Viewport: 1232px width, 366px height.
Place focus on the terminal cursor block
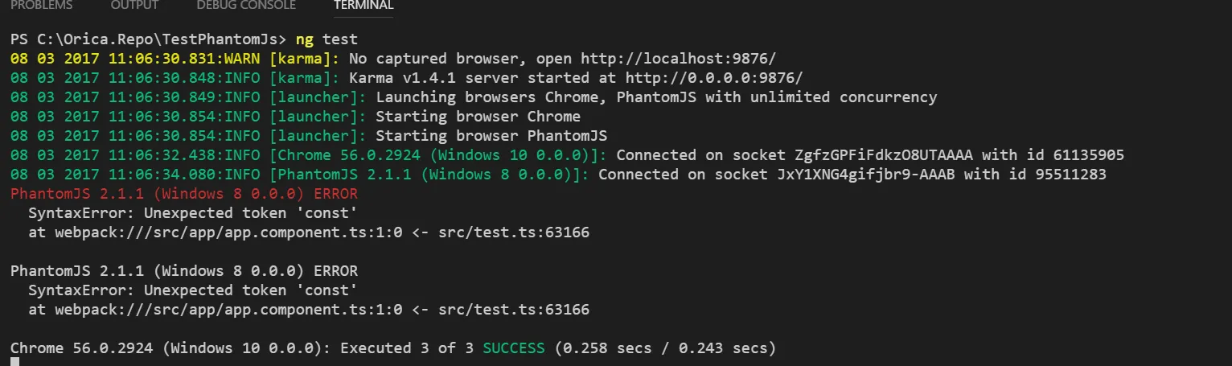pos(14,362)
